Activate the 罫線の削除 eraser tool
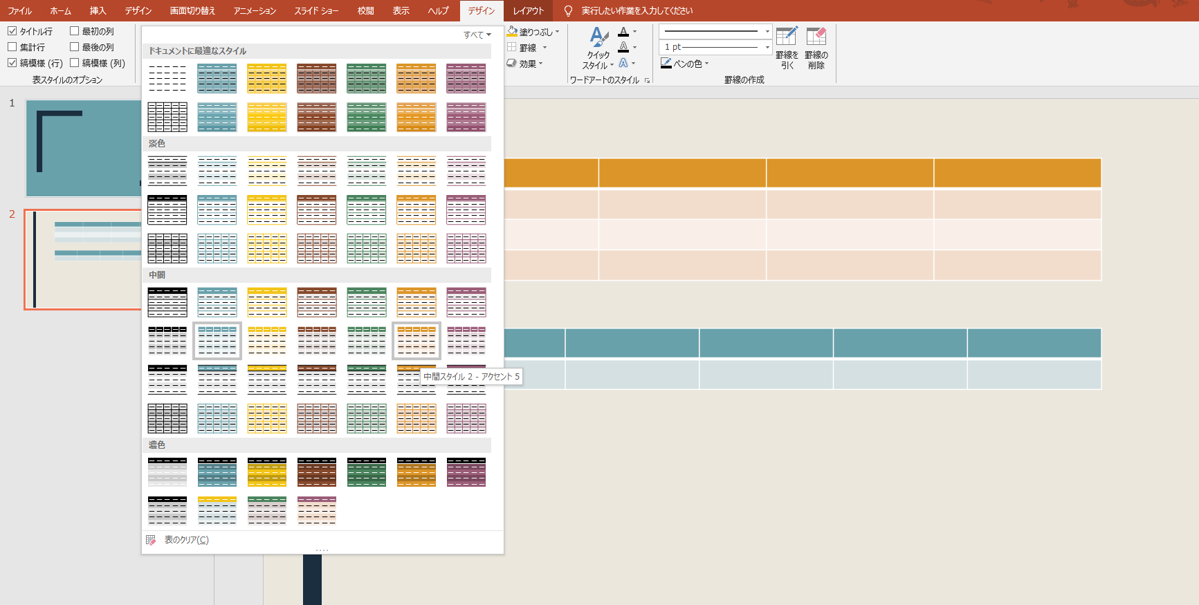The image size is (1199, 605). pos(816,48)
